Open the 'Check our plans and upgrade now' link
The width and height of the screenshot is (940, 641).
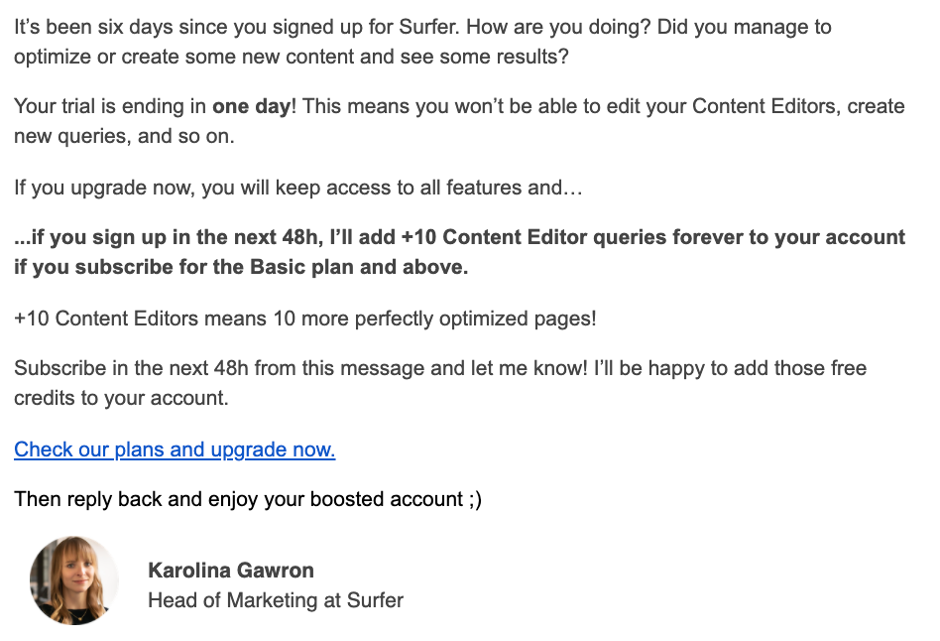tap(175, 449)
